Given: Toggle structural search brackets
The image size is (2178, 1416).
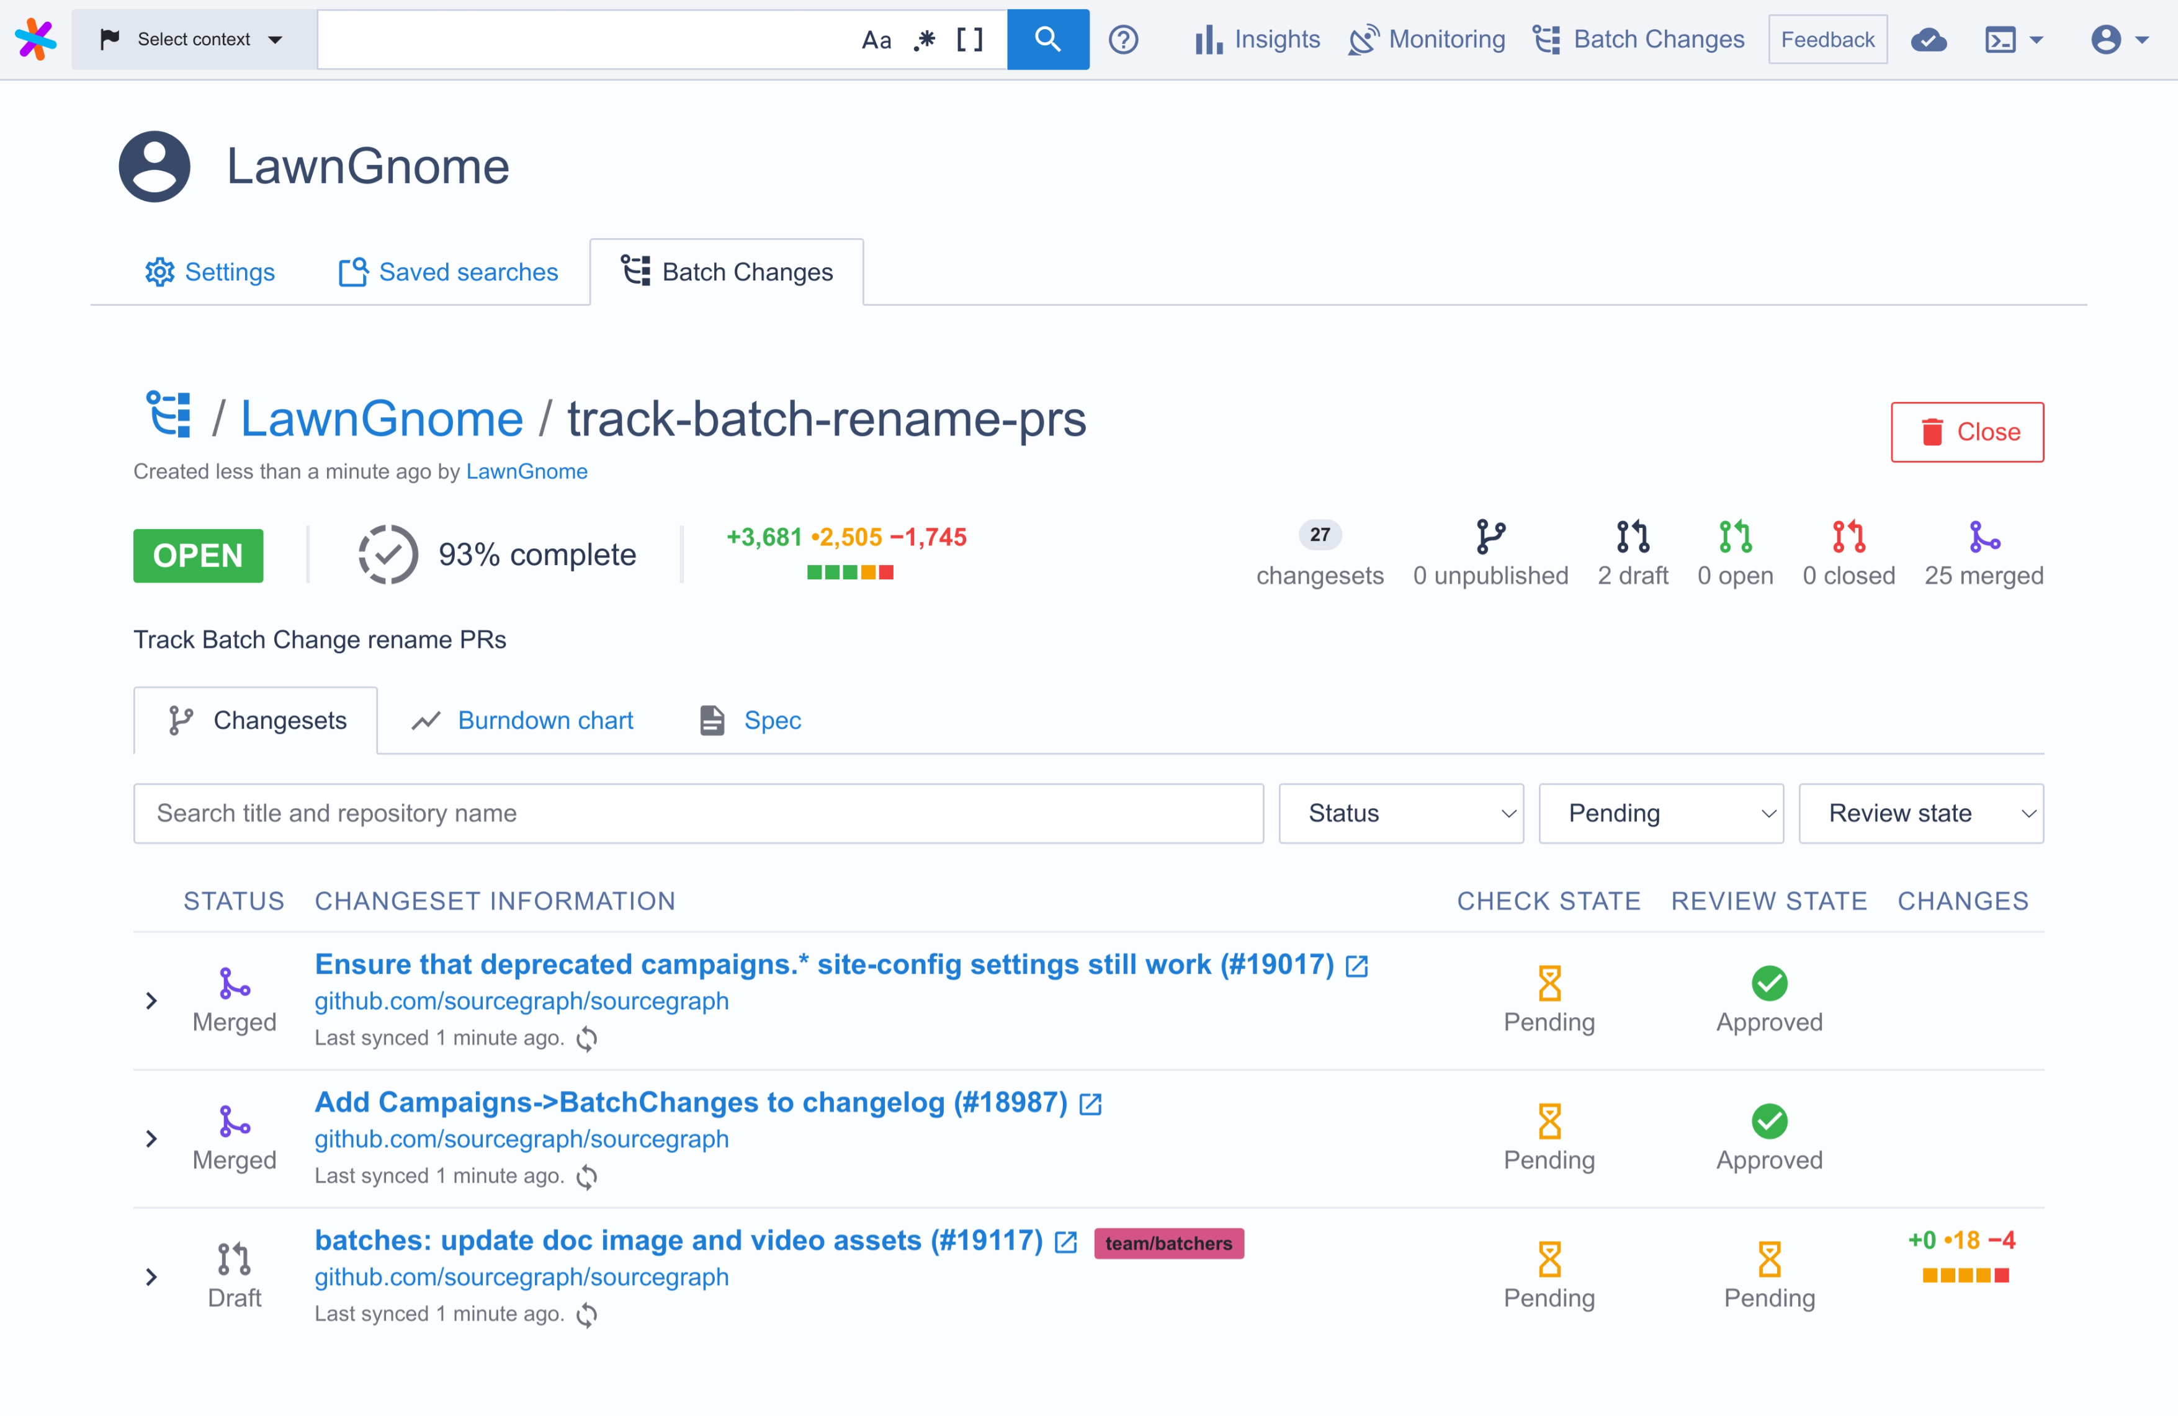Looking at the screenshot, I should pyautogui.click(x=969, y=39).
